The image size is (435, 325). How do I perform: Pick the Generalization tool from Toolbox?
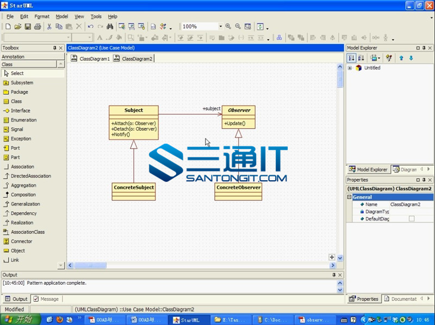(x=25, y=204)
